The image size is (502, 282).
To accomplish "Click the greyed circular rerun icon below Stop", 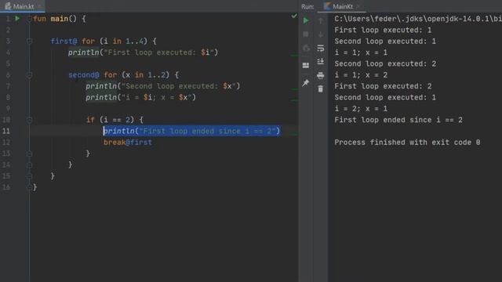I will (x=306, y=48).
